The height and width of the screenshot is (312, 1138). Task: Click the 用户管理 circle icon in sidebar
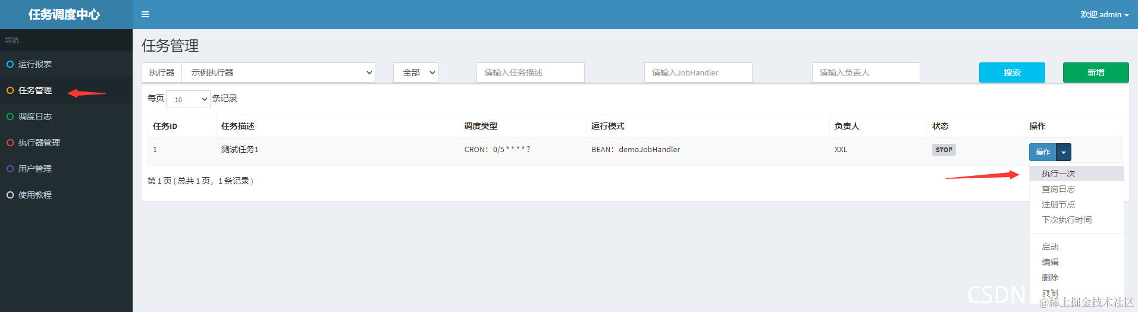point(10,169)
